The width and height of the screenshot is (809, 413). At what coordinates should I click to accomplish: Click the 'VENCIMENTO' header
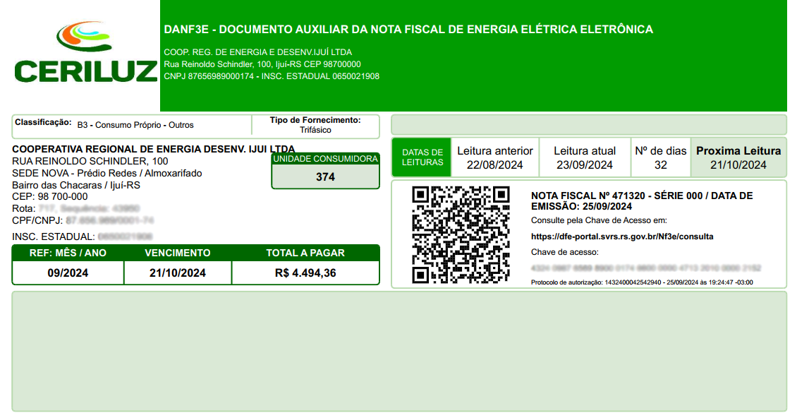[x=178, y=253]
